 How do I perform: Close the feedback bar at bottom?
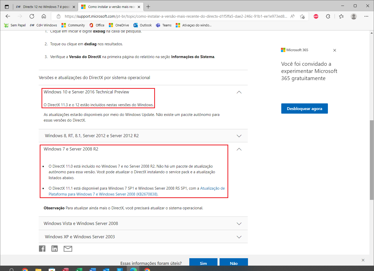363,260
